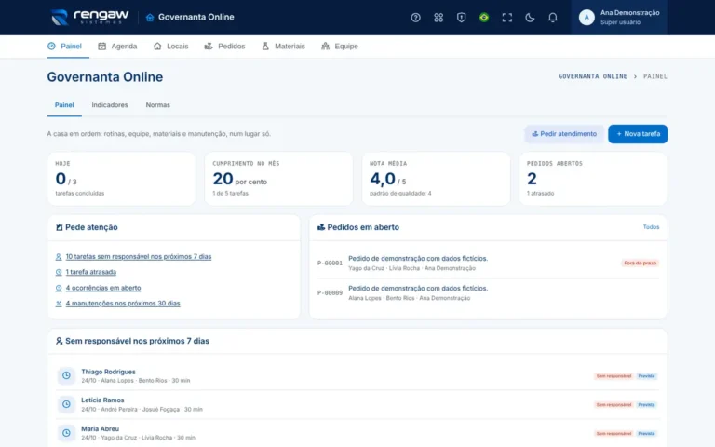Viewport: 715px width, 447px height.
Task: Click Prevista badge for Thiago Rodrigues
Action: 646,376
